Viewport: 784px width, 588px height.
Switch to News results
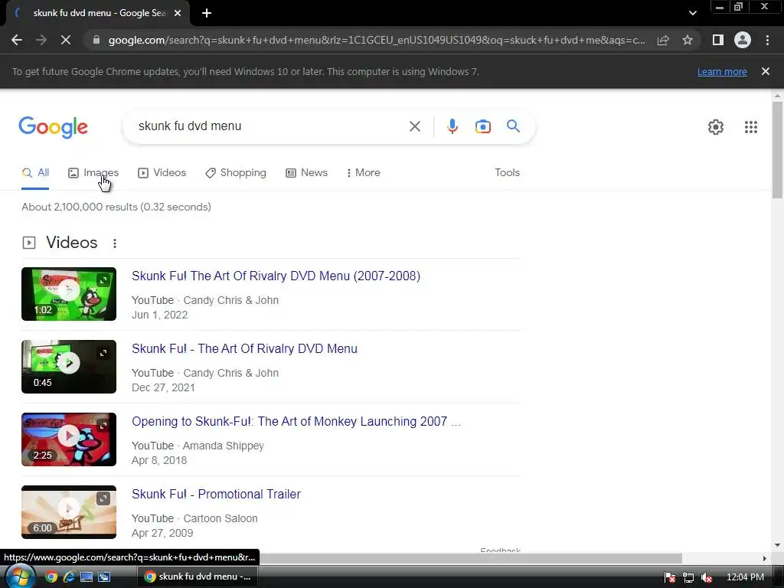tap(306, 172)
